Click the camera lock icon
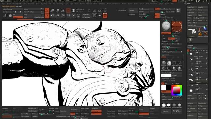Image resolution: width=211 pixels, height=119 pixels. pos(5,16)
